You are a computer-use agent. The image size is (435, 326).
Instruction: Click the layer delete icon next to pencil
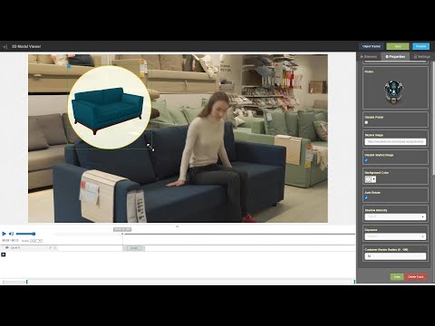coord(55,248)
